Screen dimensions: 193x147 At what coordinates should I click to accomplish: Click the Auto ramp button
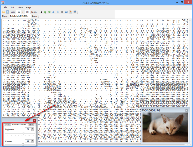click(34, 16)
